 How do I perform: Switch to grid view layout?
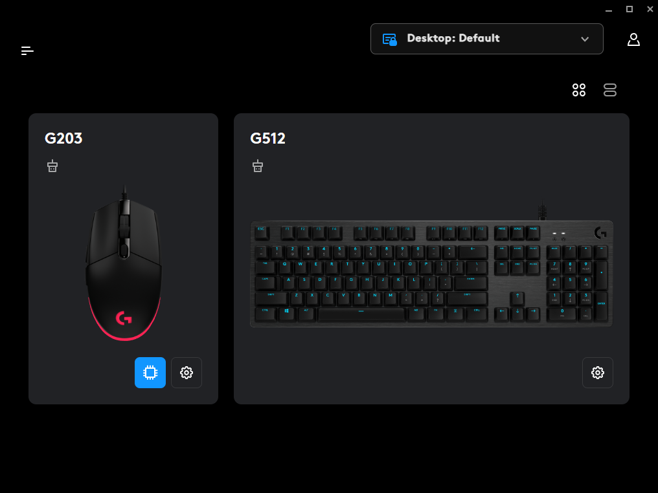(x=579, y=90)
